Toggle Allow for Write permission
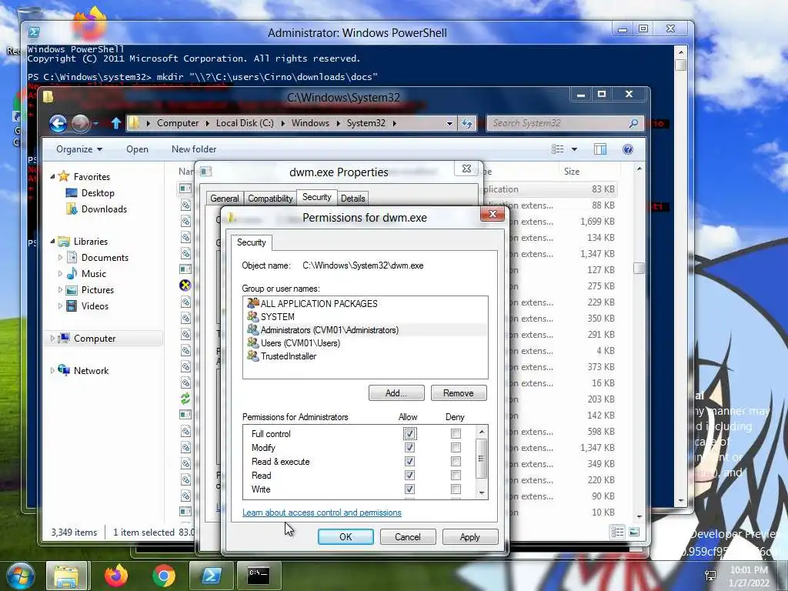Image resolution: width=788 pixels, height=591 pixels. 409,489
